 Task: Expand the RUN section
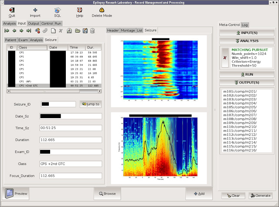coord(247,75)
